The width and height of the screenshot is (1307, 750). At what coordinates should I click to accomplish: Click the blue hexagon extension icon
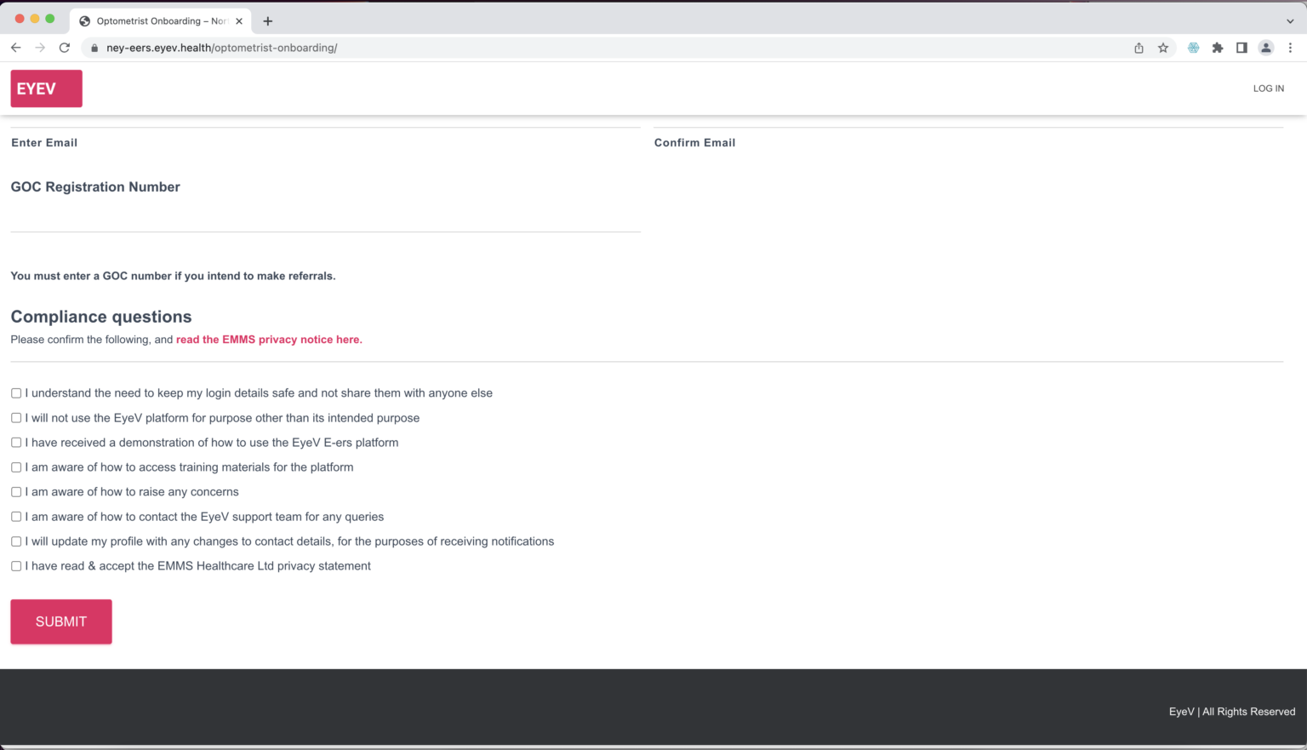click(x=1193, y=48)
